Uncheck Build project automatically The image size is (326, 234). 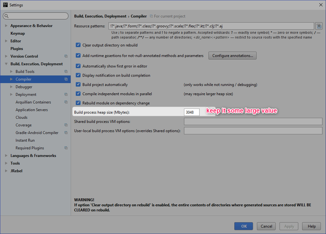(x=78, y=84)
